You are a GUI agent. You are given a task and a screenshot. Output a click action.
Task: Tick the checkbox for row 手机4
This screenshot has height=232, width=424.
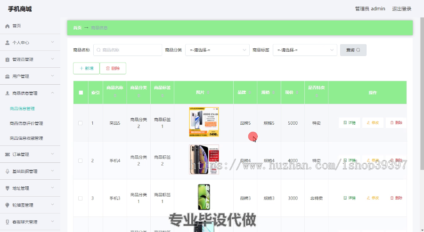[x=80, y=160]
